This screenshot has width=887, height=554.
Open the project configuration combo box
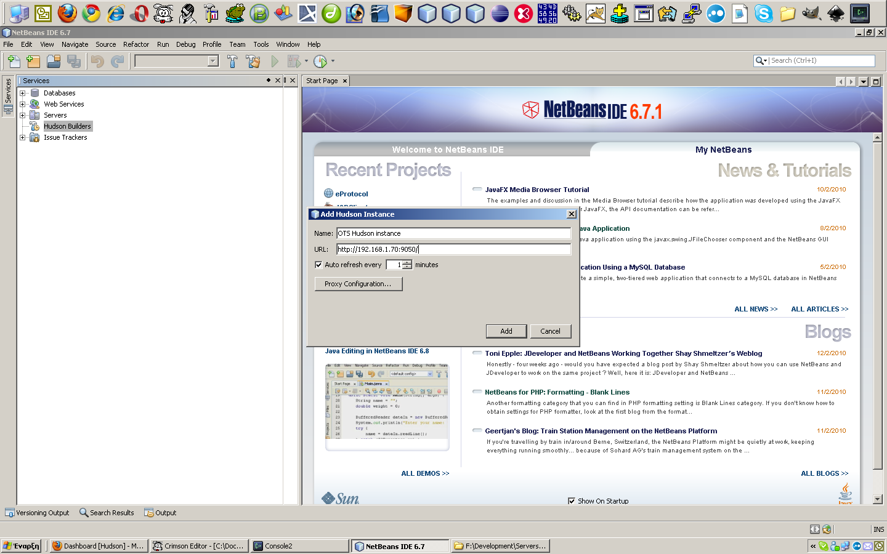pos(177,61)
